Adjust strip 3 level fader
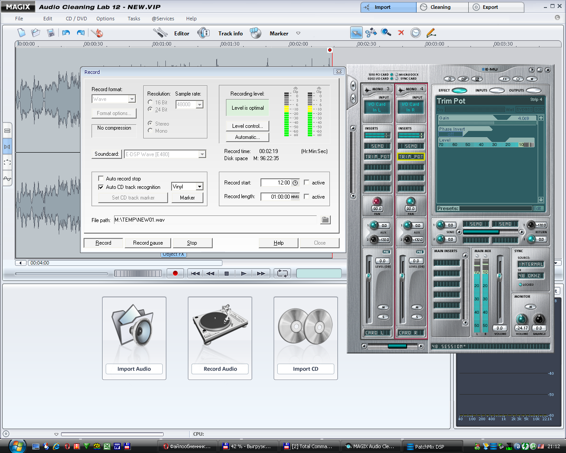The image size is (566, 453). coord(368,276)
